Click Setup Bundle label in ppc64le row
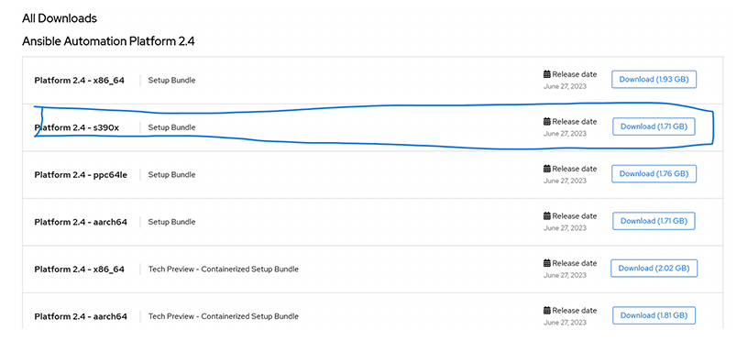Screen dimensions: 737x352 (171, 175)
